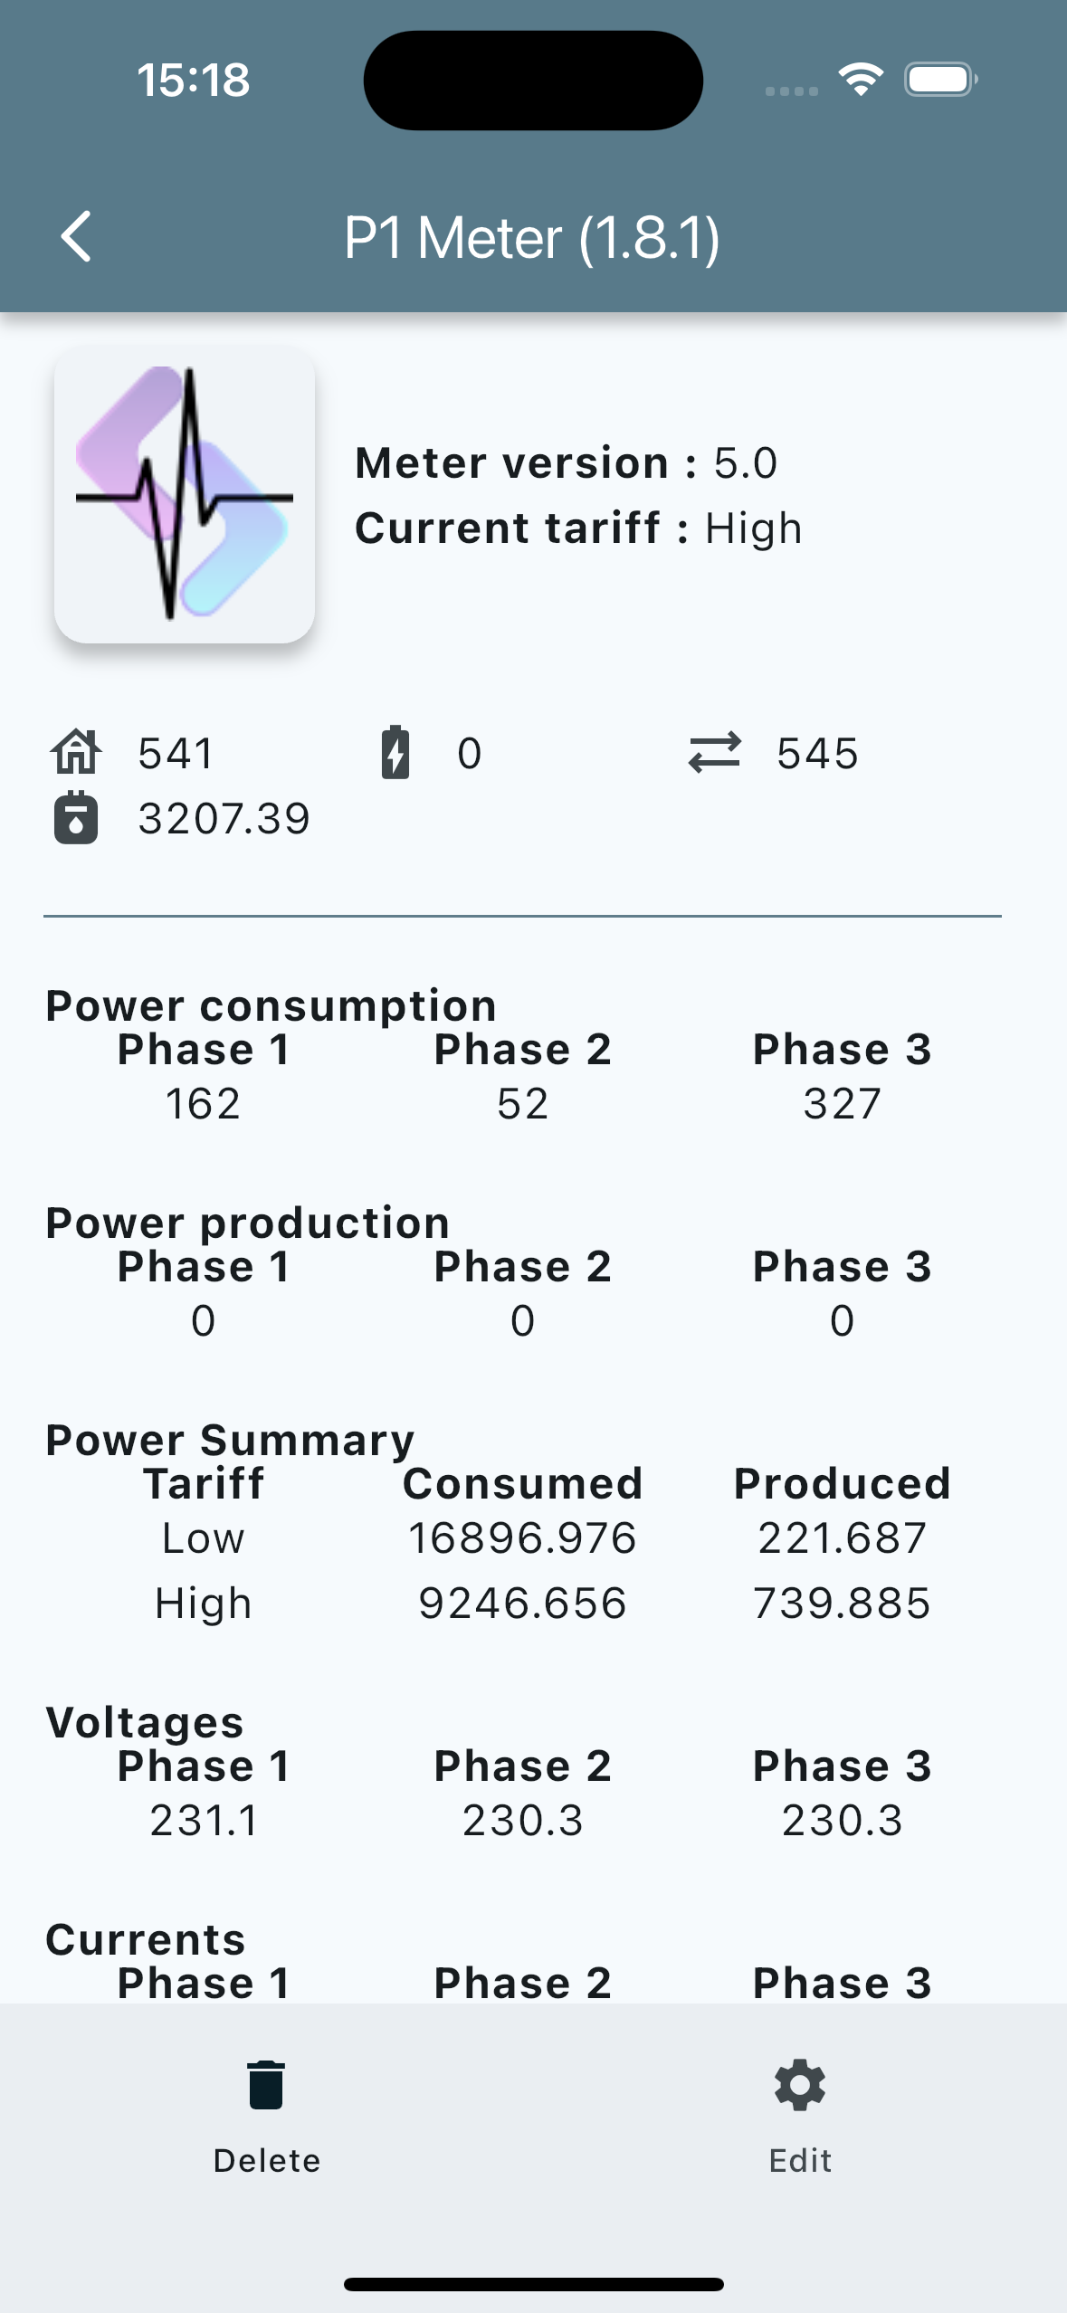Tap the P1 Meter (1.8.1) title

click(532, 239)
